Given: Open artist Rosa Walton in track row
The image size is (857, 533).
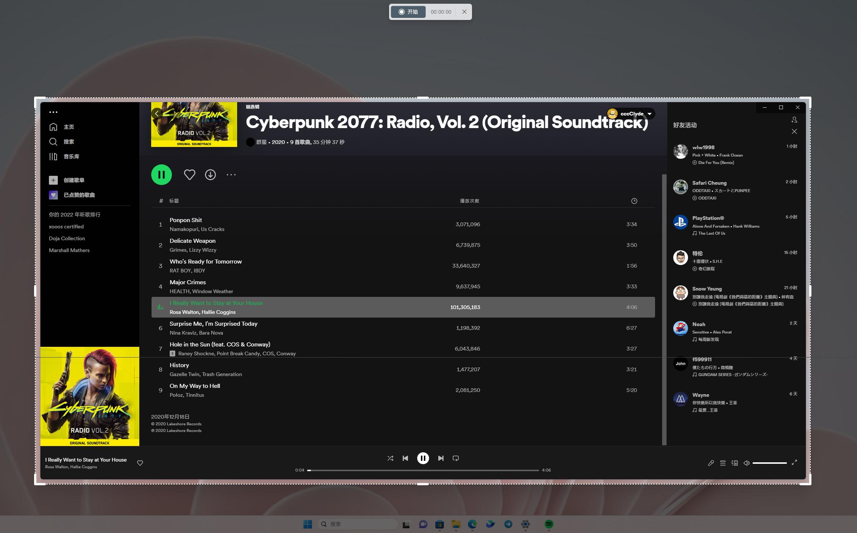Looking at the screenshot, I should 184,312.
